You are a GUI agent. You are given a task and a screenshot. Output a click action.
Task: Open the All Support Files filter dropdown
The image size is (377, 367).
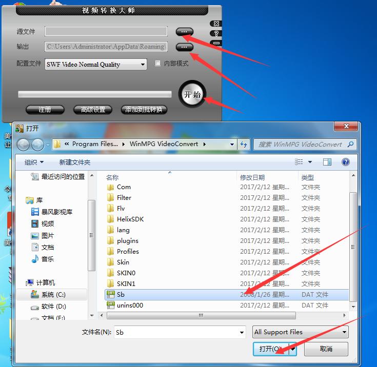coord(344,332)
